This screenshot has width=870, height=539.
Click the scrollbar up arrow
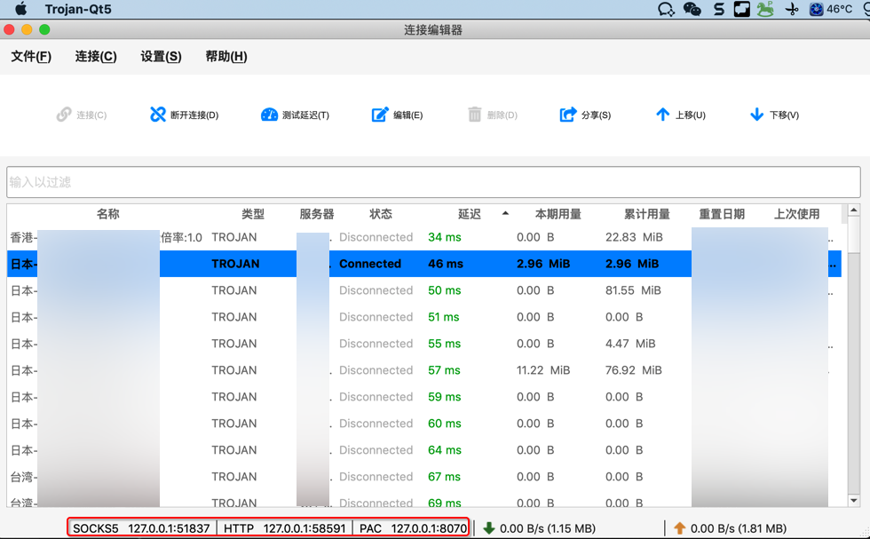tap(854, 210)
